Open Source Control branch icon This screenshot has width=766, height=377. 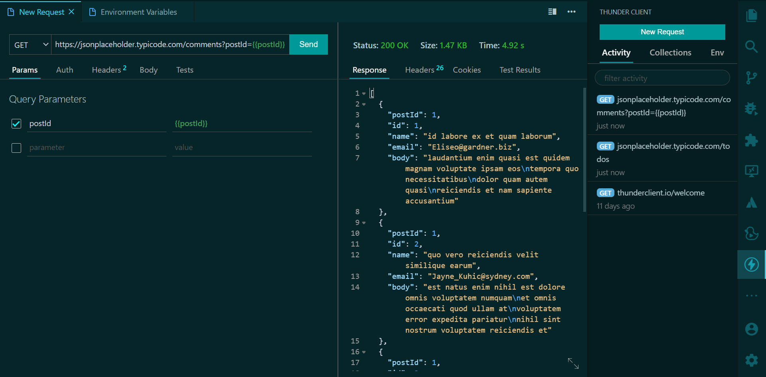pos(752,77)
